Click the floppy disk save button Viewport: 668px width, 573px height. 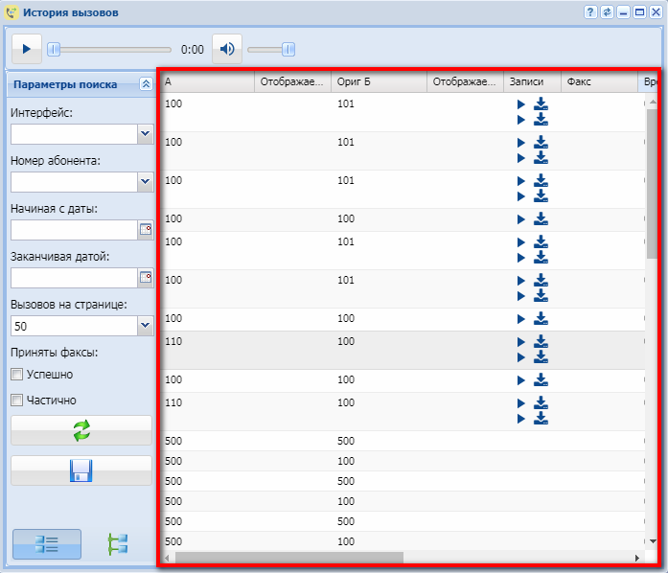(81, 470)
